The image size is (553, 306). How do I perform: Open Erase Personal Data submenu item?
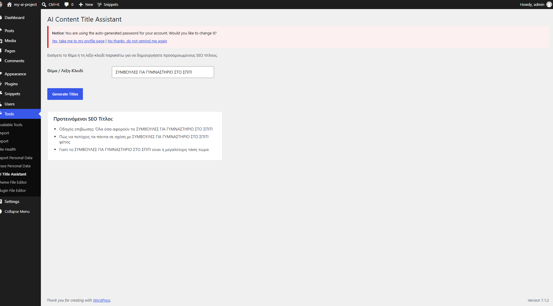[15, 166]
